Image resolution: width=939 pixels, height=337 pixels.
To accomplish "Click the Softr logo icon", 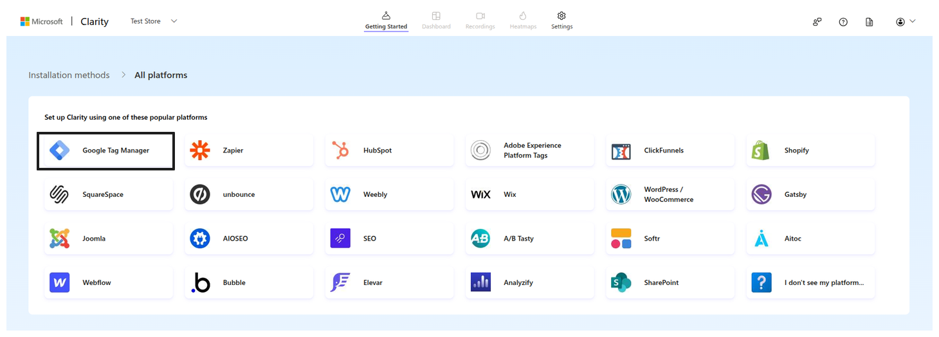I will point(621,239).
